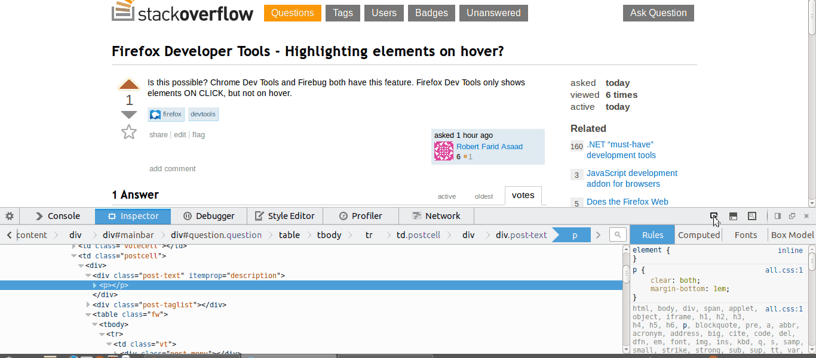
Task: Collapse the table class fw node
Action: coord(88,314)
